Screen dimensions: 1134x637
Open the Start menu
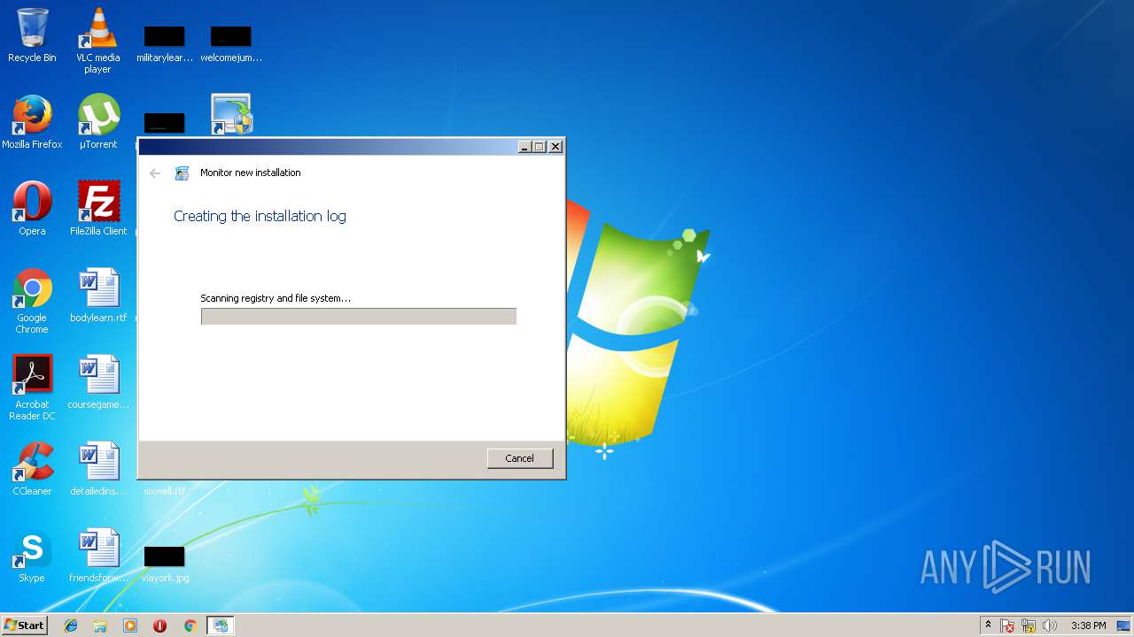pos(24,625)
